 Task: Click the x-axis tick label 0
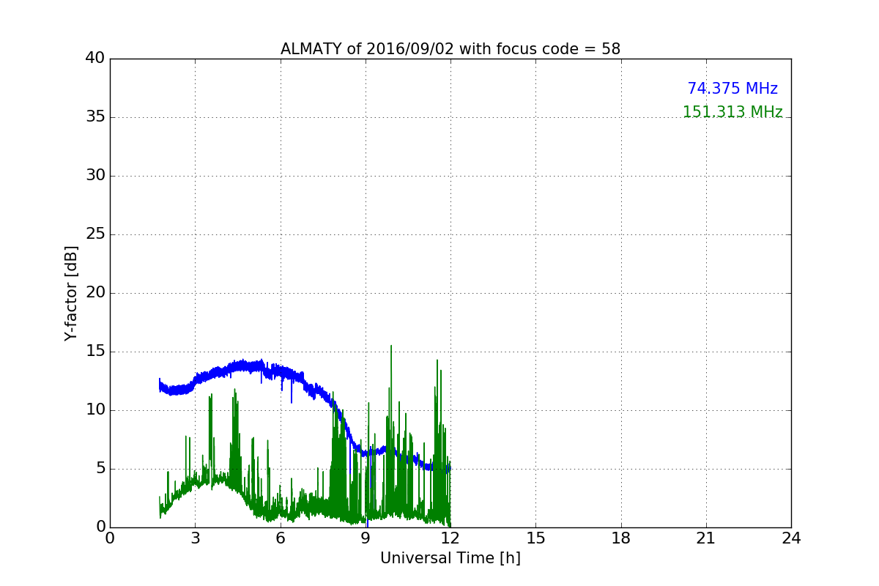tap(110, 538)
